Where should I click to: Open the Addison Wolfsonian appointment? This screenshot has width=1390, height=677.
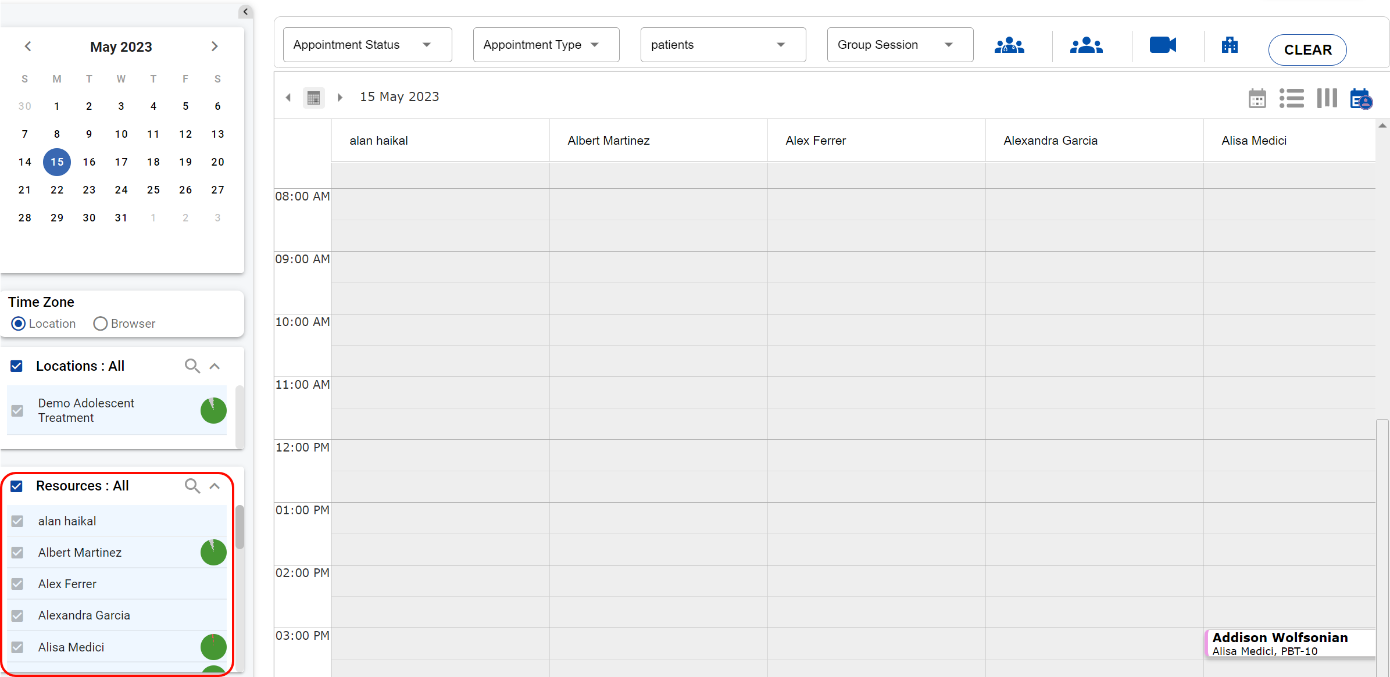pos(1289,643)
